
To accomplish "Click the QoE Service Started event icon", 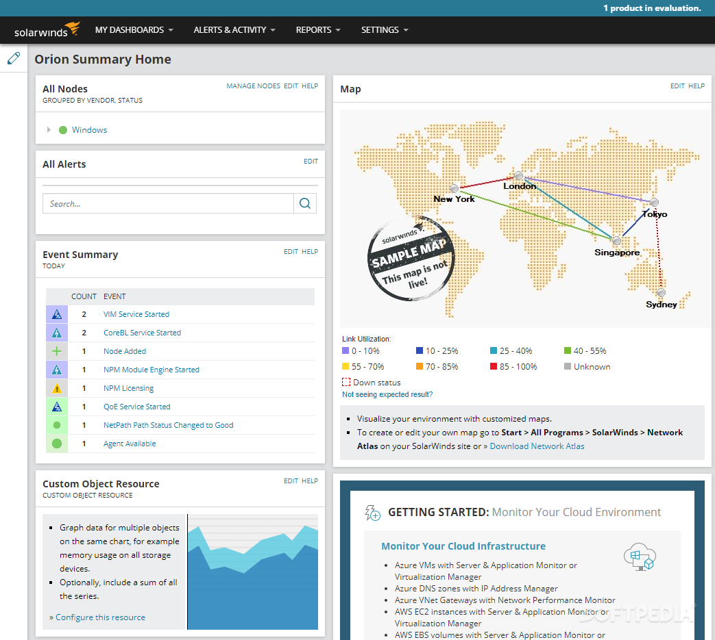I will pyautogui.click(x=56, y=407).
